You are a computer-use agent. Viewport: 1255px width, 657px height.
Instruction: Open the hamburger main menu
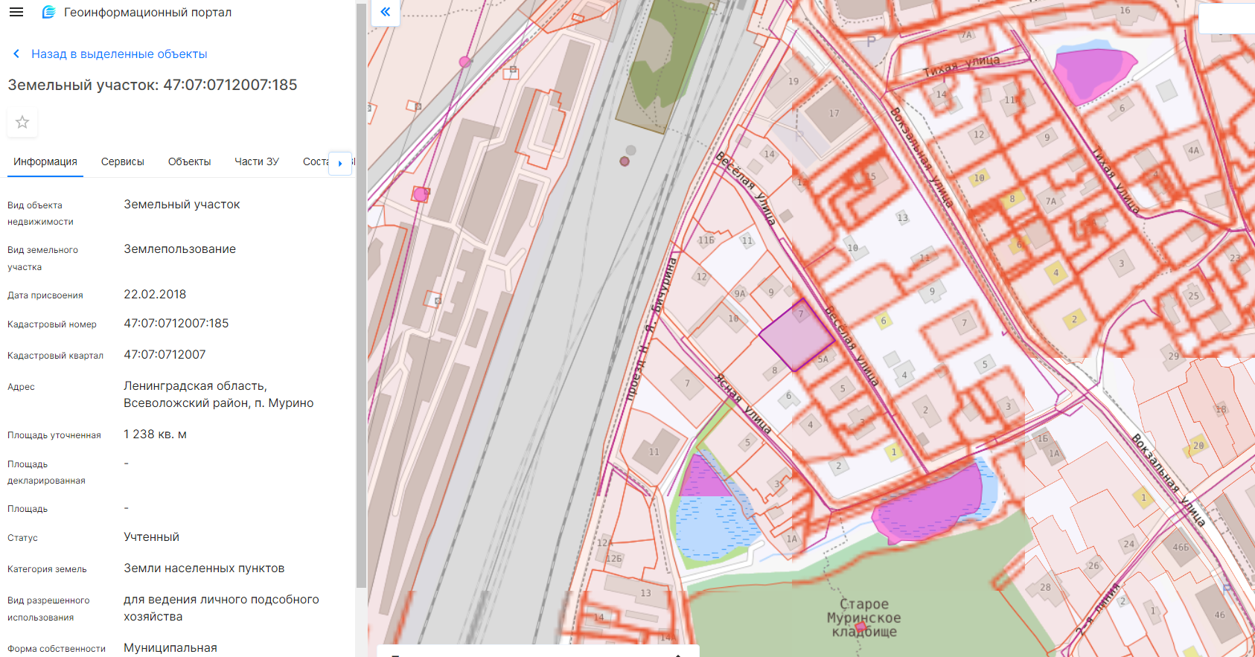16,12
